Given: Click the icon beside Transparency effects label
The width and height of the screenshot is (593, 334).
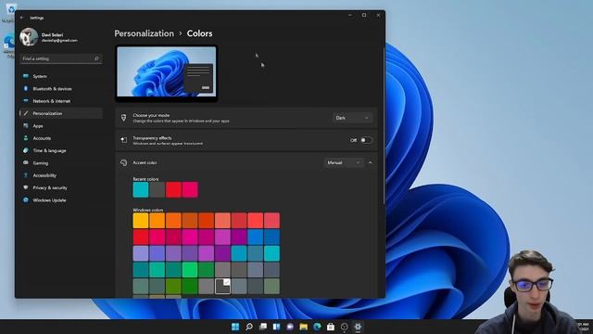Looking at the screenshot, I should [123, 140].
